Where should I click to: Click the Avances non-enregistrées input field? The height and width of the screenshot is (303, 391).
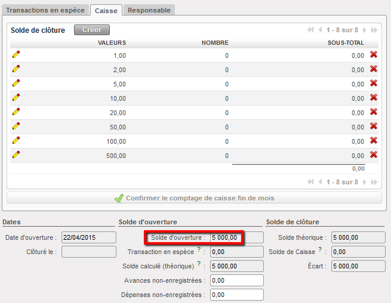(x=236, y=280)
